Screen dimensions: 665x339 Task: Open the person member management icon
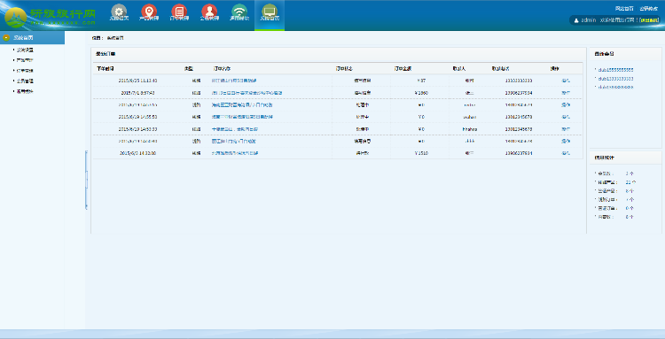209,11
